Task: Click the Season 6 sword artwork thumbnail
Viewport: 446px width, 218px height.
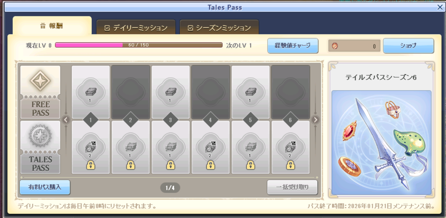Action: pos(382,143)
